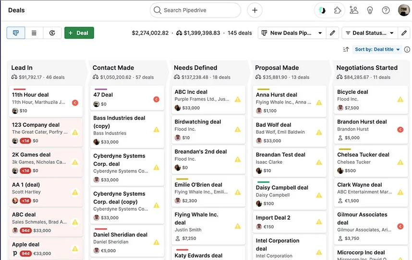Click the <1d badge on 123 Company deal

click(x=25, y=141)
